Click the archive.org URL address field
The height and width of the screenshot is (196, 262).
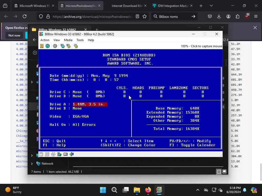coord(93,17)
